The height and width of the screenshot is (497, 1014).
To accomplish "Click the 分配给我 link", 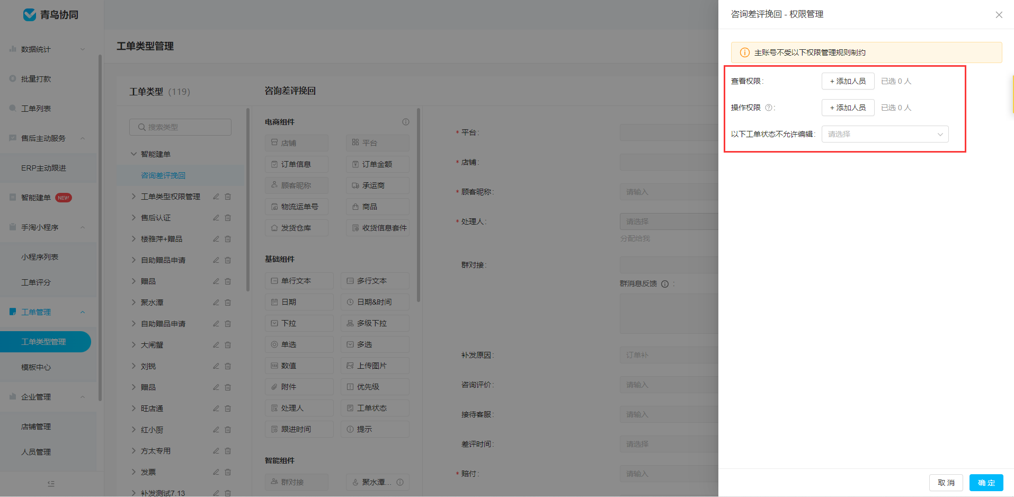I will (635, 238).
